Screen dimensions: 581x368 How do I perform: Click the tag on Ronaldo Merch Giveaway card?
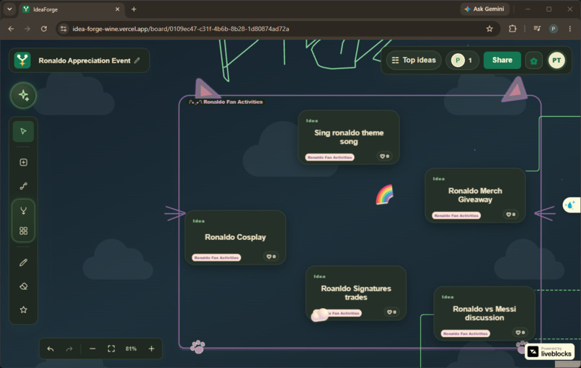(x=456, y=215)
